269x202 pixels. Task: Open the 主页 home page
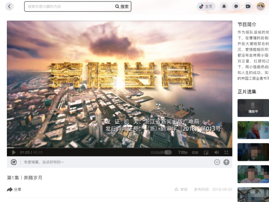(x=206, y=7)
